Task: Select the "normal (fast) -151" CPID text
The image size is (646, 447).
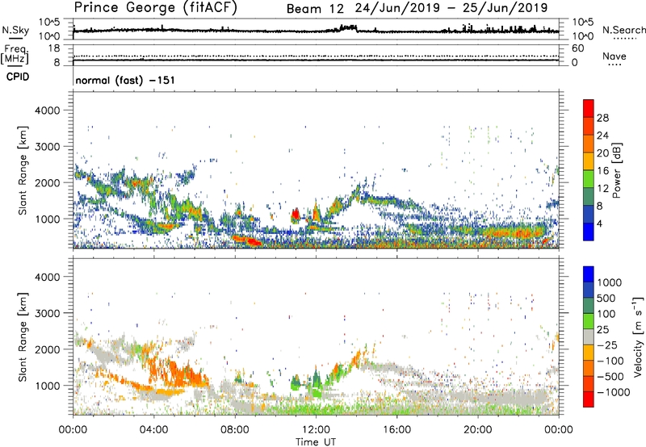Action: coord(125,80)
